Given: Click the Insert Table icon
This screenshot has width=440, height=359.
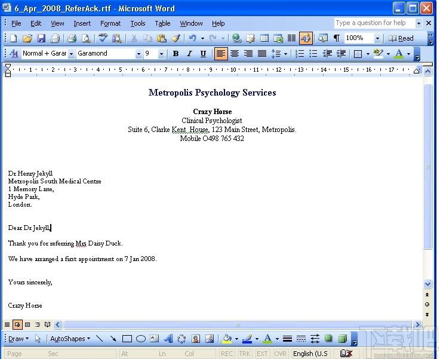Looking at the screenshot, I should pos(264,38).
